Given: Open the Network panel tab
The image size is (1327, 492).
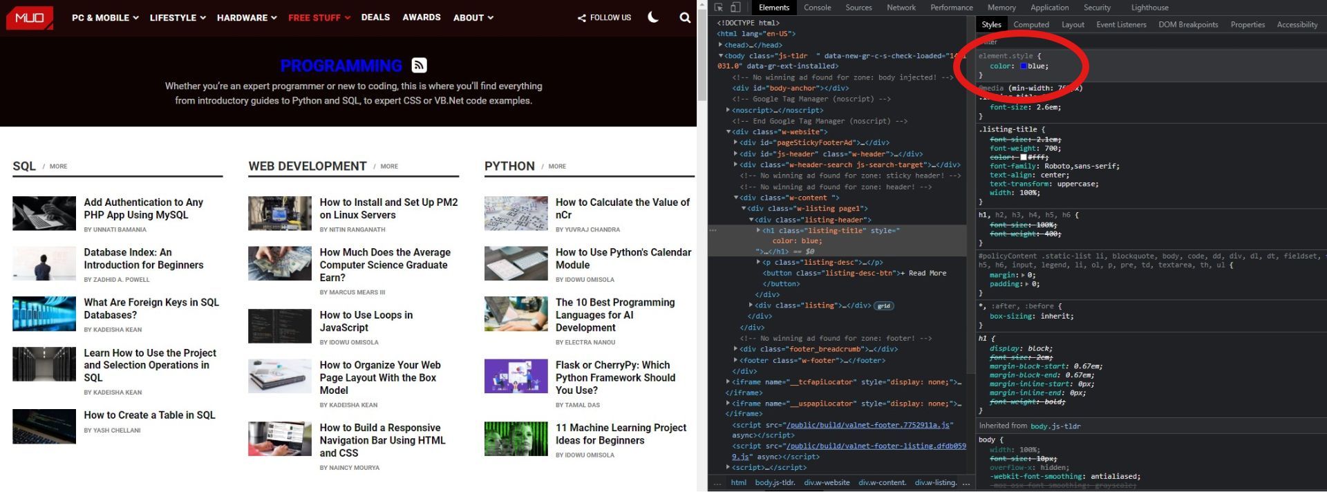Looking at the screenshot, I should (901, 8).
